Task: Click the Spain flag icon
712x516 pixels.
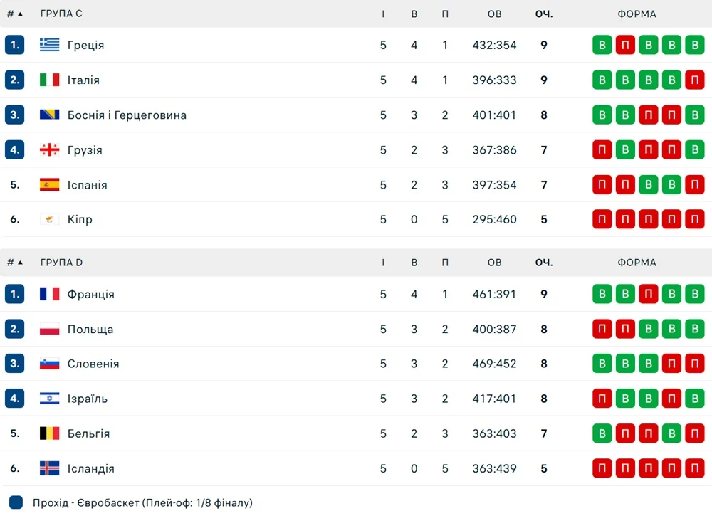Action: point(49,185)
